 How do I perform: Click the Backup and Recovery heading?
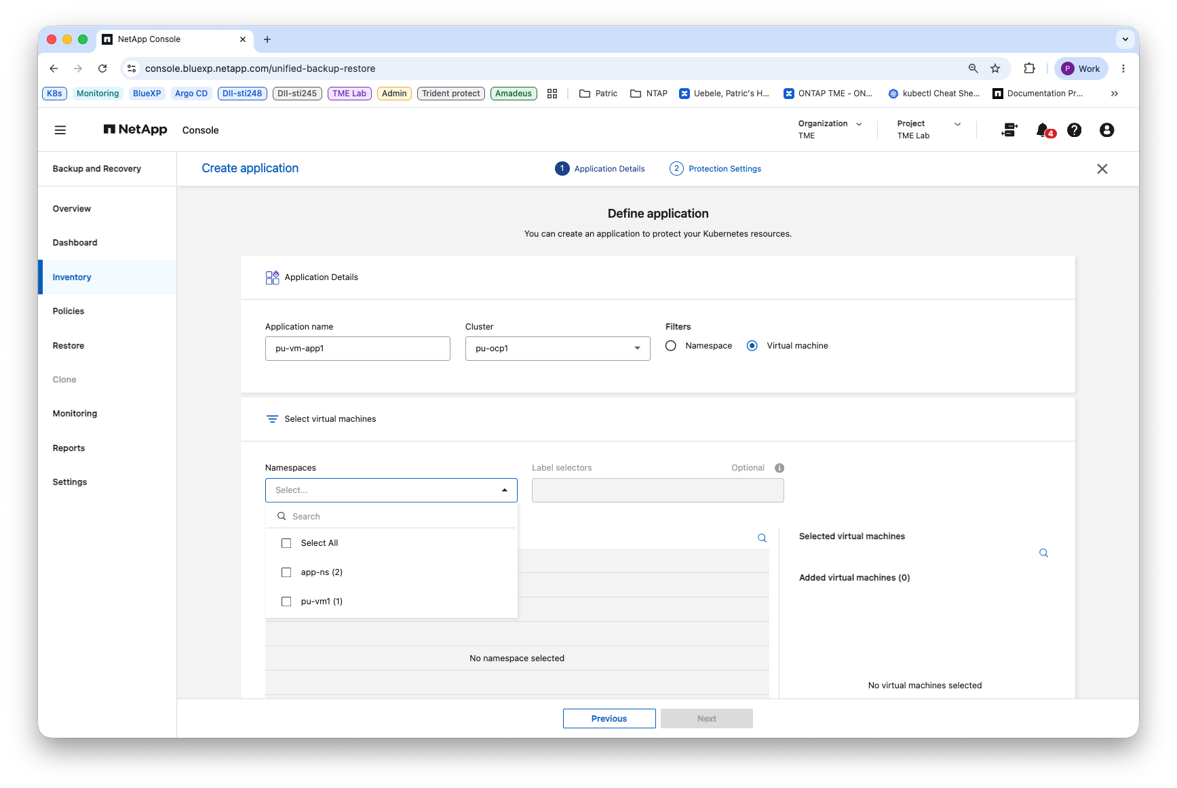point(97,169)
